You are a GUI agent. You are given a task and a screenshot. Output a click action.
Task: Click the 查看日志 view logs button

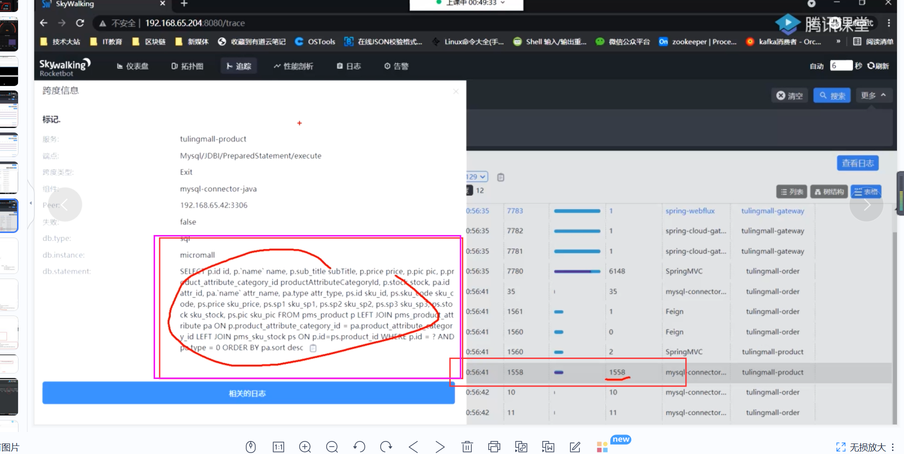pyautogui.click(x=857, y=163)
